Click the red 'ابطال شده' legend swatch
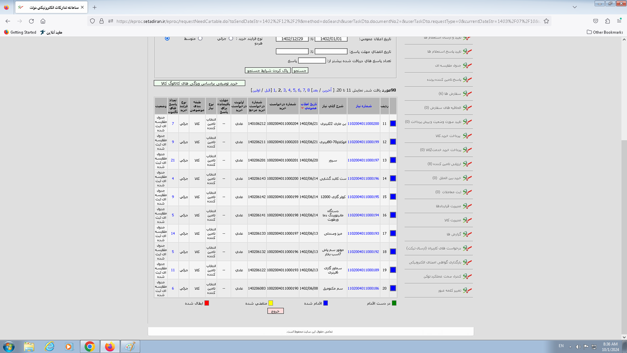The image size is (627, 353). [x=206, y=303]
